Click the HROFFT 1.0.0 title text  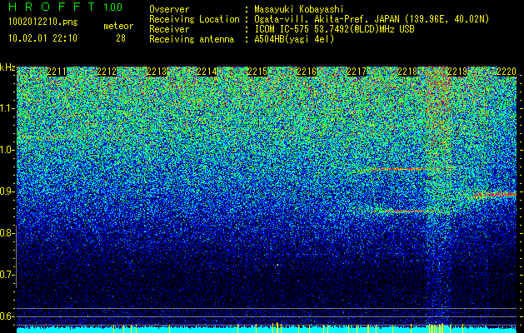66,7
